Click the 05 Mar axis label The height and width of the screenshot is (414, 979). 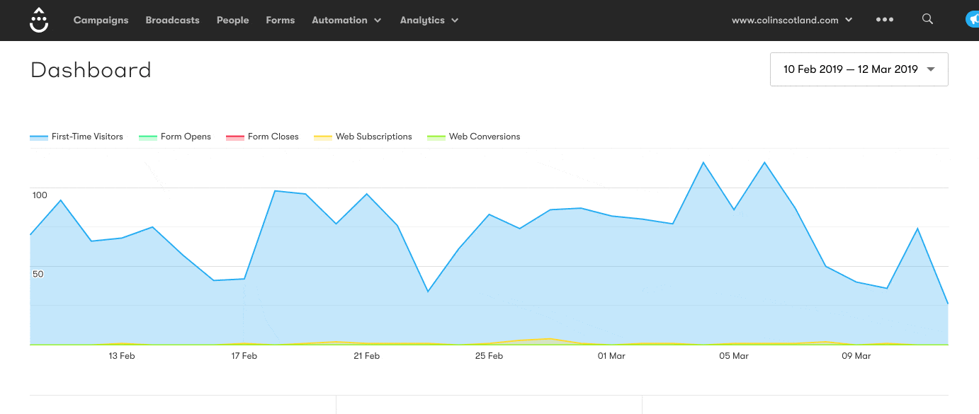coord(734,356)
